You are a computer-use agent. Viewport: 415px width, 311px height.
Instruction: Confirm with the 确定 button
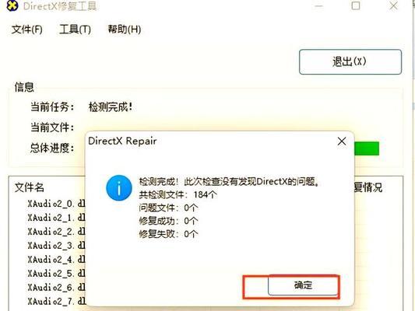303,285
